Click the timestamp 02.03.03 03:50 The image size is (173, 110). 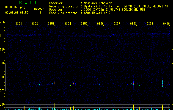(17, 13)
